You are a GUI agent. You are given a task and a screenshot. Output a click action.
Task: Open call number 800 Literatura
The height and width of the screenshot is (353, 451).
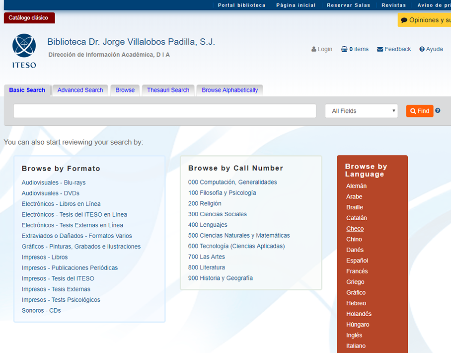coord(207,267)
